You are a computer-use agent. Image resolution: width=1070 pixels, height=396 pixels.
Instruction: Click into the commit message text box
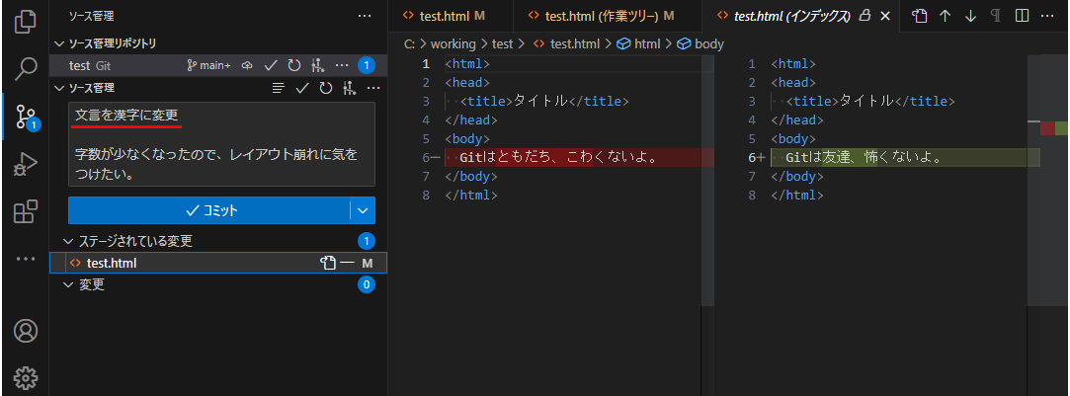tap(221, 144)
